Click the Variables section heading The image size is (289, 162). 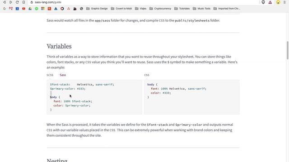click(59, 46)
